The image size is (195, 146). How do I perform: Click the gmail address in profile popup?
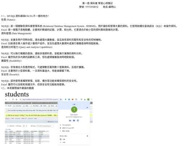coord(74,117)
